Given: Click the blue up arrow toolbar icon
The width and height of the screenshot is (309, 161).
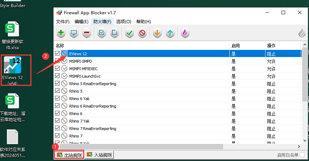Looking at the screenshot, I should coord(170,33).
